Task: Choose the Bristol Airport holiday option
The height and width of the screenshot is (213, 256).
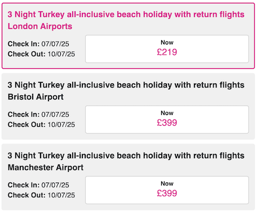Action: click(x=128, y=106)
